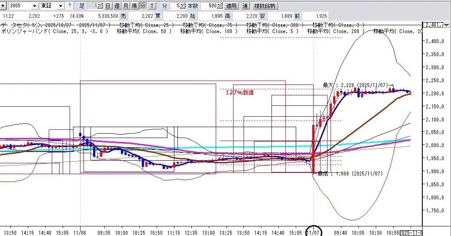Select the ボリンジャーバンド indicator legend

tap(55, 31)
